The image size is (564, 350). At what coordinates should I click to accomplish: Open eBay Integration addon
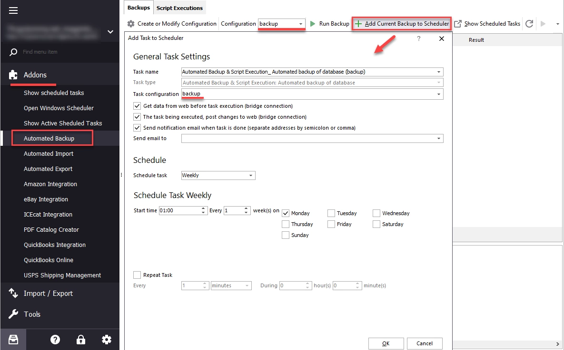[46, 199]
